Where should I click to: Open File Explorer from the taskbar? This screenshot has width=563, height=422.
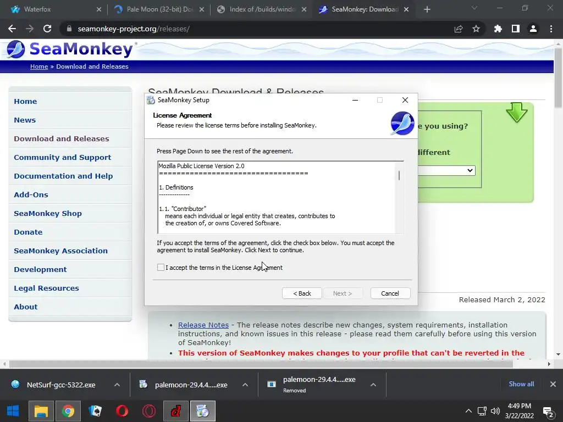pos(41,411)
